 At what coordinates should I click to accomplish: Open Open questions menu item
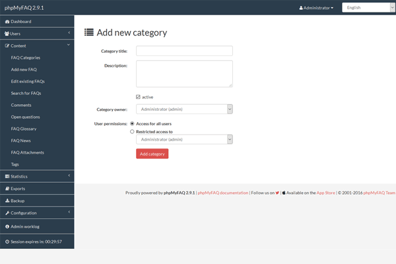tap(26, 117)
